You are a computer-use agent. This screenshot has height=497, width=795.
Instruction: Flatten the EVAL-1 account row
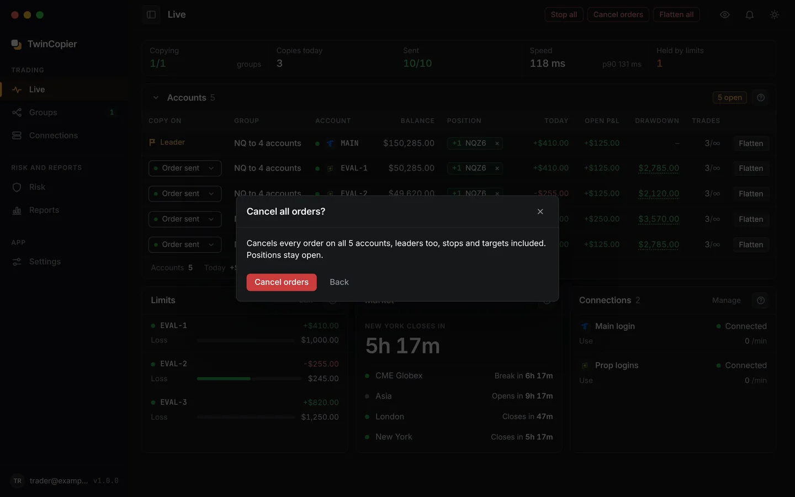[751, 168]
